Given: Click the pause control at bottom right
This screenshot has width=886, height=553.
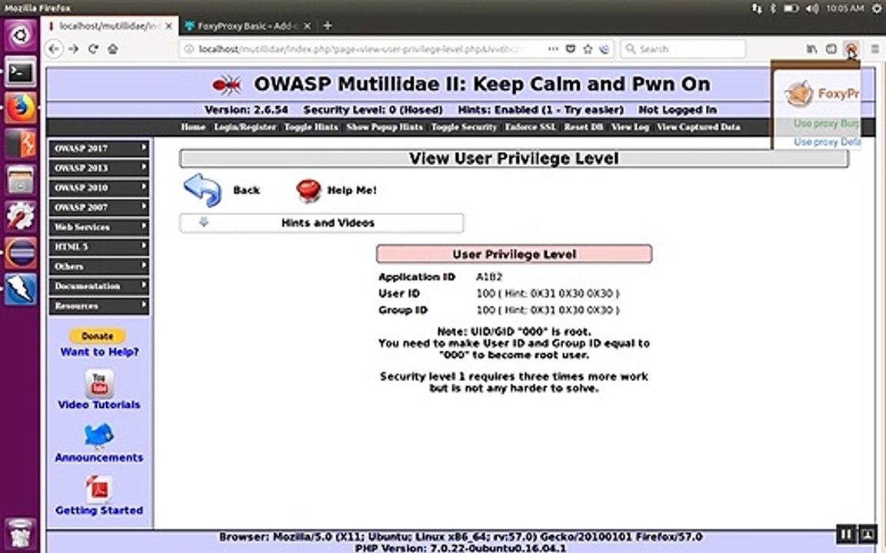Looking at the screenshot, I should tap(846, 533).
